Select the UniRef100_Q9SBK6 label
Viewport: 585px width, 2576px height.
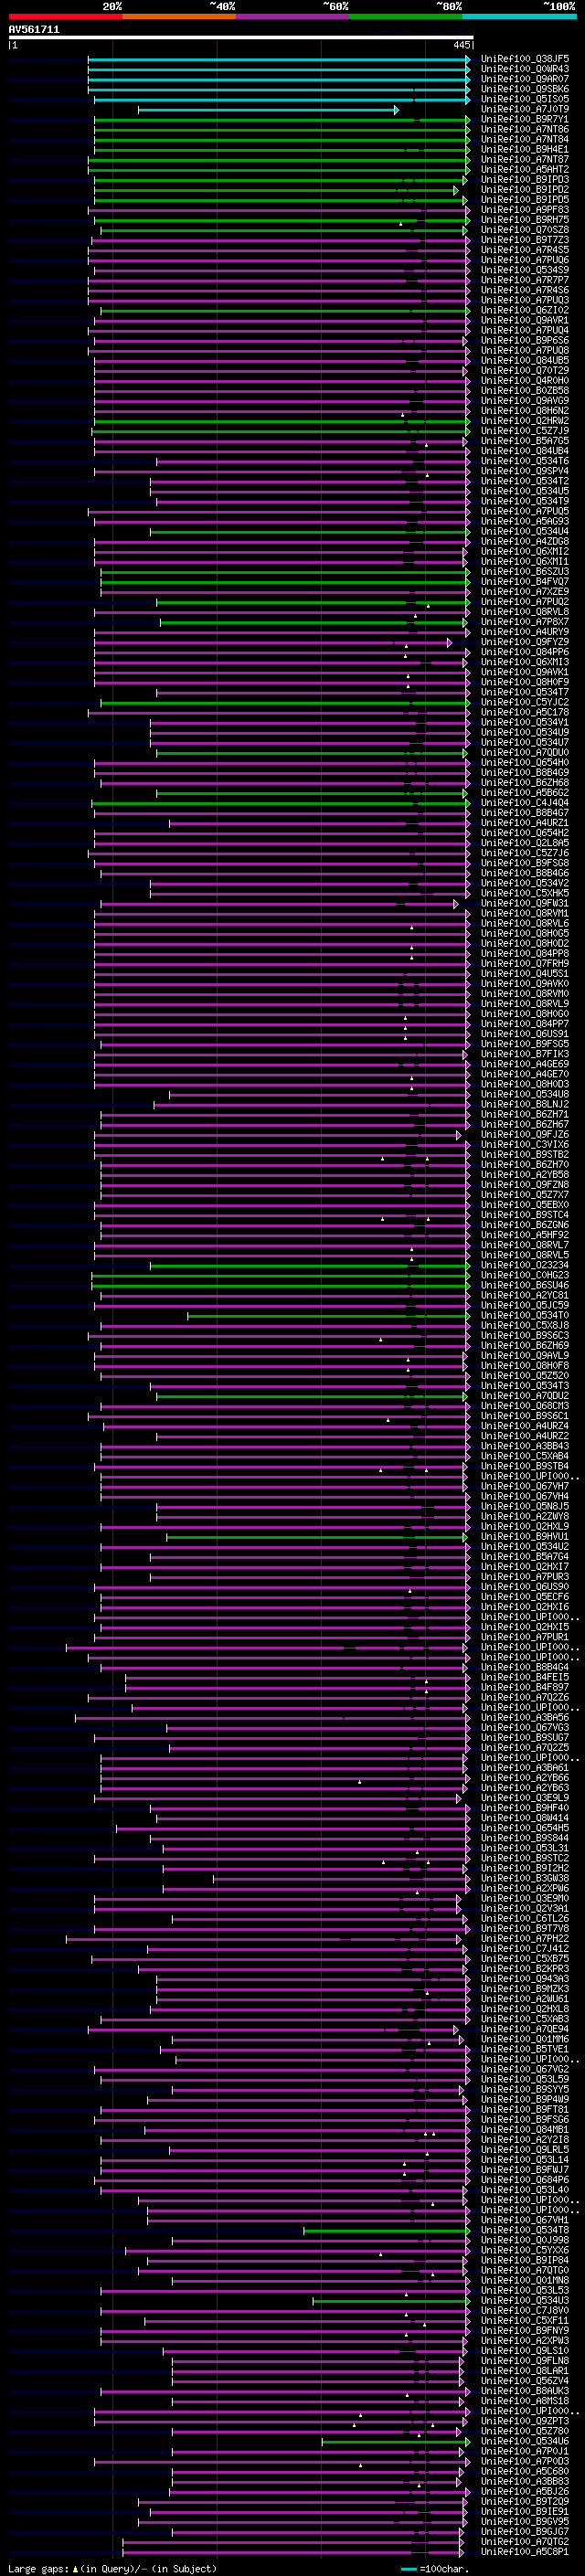[525, 90]
